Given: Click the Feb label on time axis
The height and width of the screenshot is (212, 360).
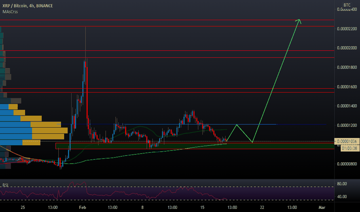Looking at the screenshot, I should [82, 207].
